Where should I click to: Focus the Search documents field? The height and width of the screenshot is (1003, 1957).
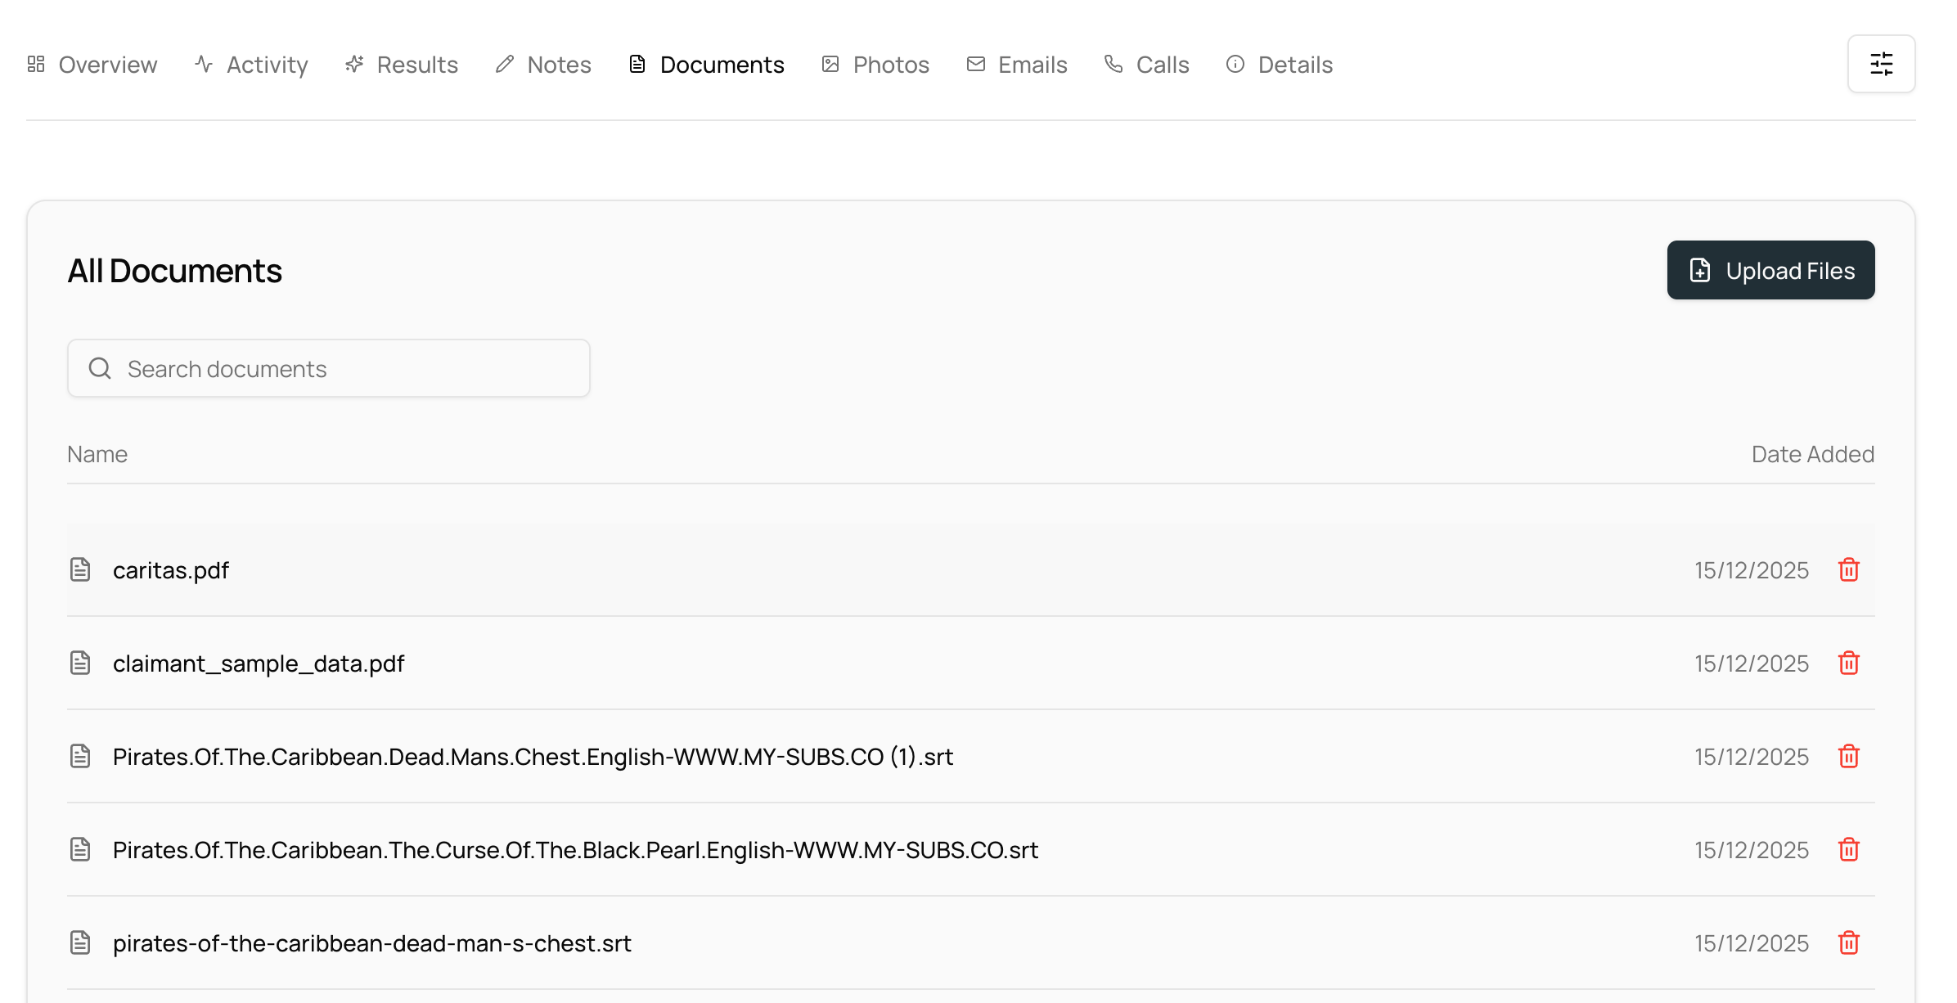coord(329,368)
